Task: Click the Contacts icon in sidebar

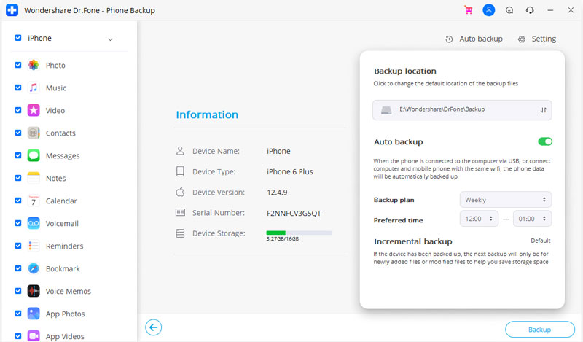Action: [x=34, y=133]
